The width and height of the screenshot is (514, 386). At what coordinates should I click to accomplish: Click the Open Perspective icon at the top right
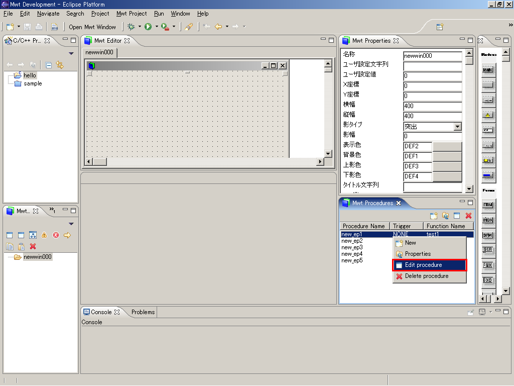click(x=440, y=27)
